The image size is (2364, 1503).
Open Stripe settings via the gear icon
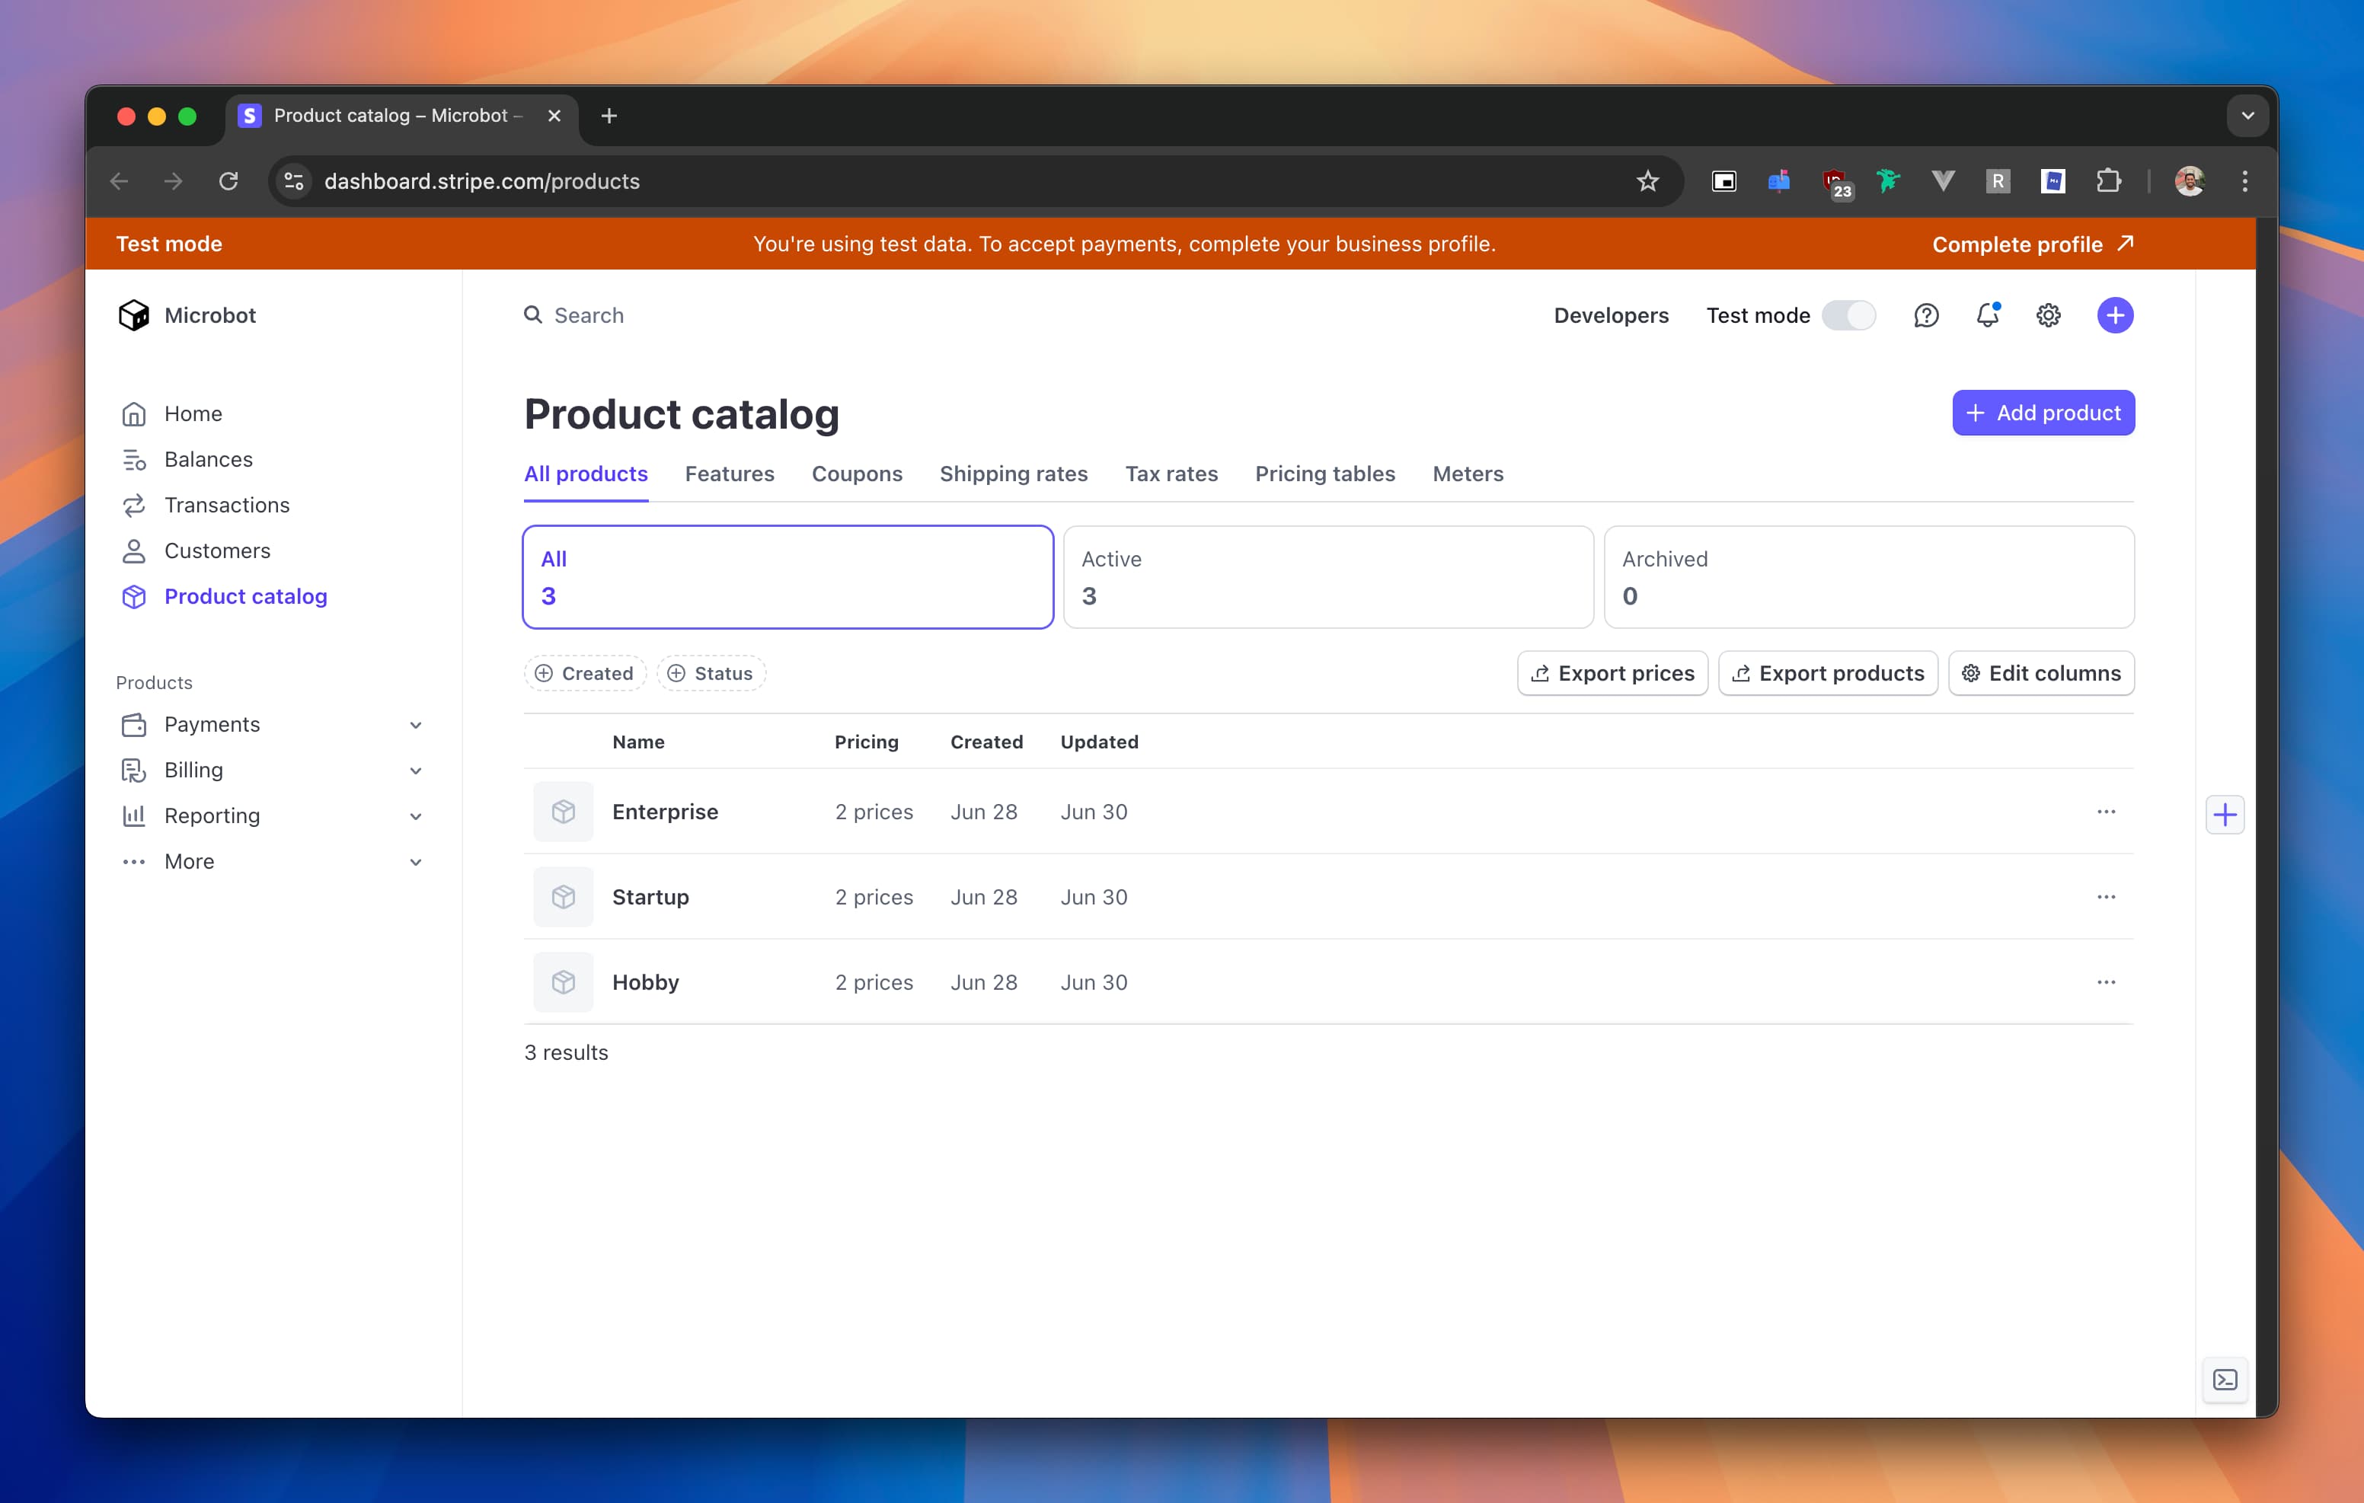tap(2048, 315)
